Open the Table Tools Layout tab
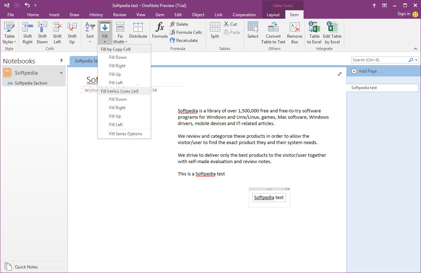421x273 pixels. [273, 15]
